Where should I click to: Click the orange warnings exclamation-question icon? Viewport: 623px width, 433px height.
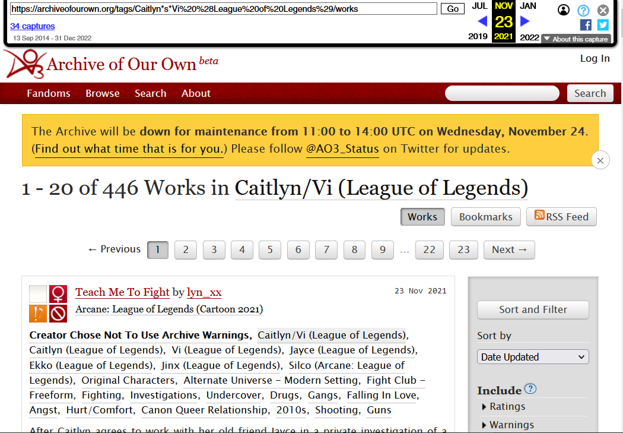[x=38, y=314]
